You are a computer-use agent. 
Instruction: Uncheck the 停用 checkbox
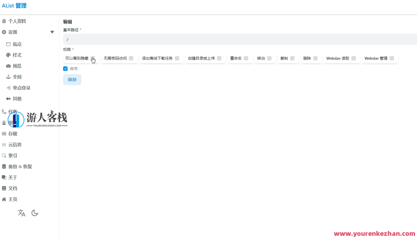coord(65,68)
